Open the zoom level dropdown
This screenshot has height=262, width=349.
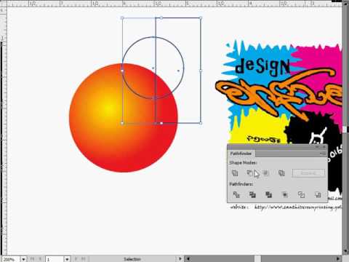click(x=23, y=259)
